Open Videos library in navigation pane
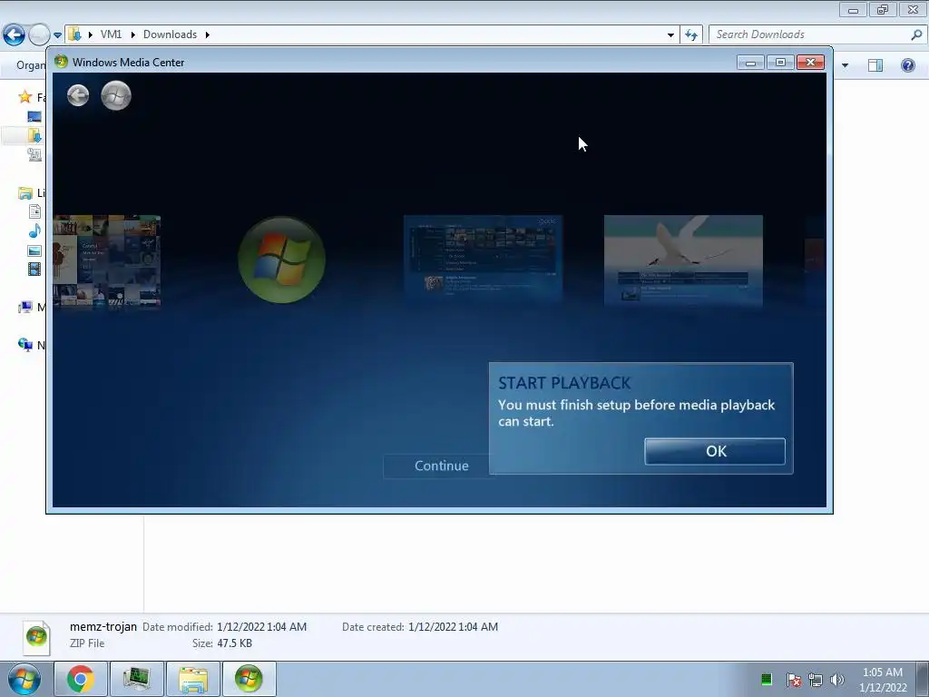The height and width of the screenshot is (697, 929). tap(35, 269)
